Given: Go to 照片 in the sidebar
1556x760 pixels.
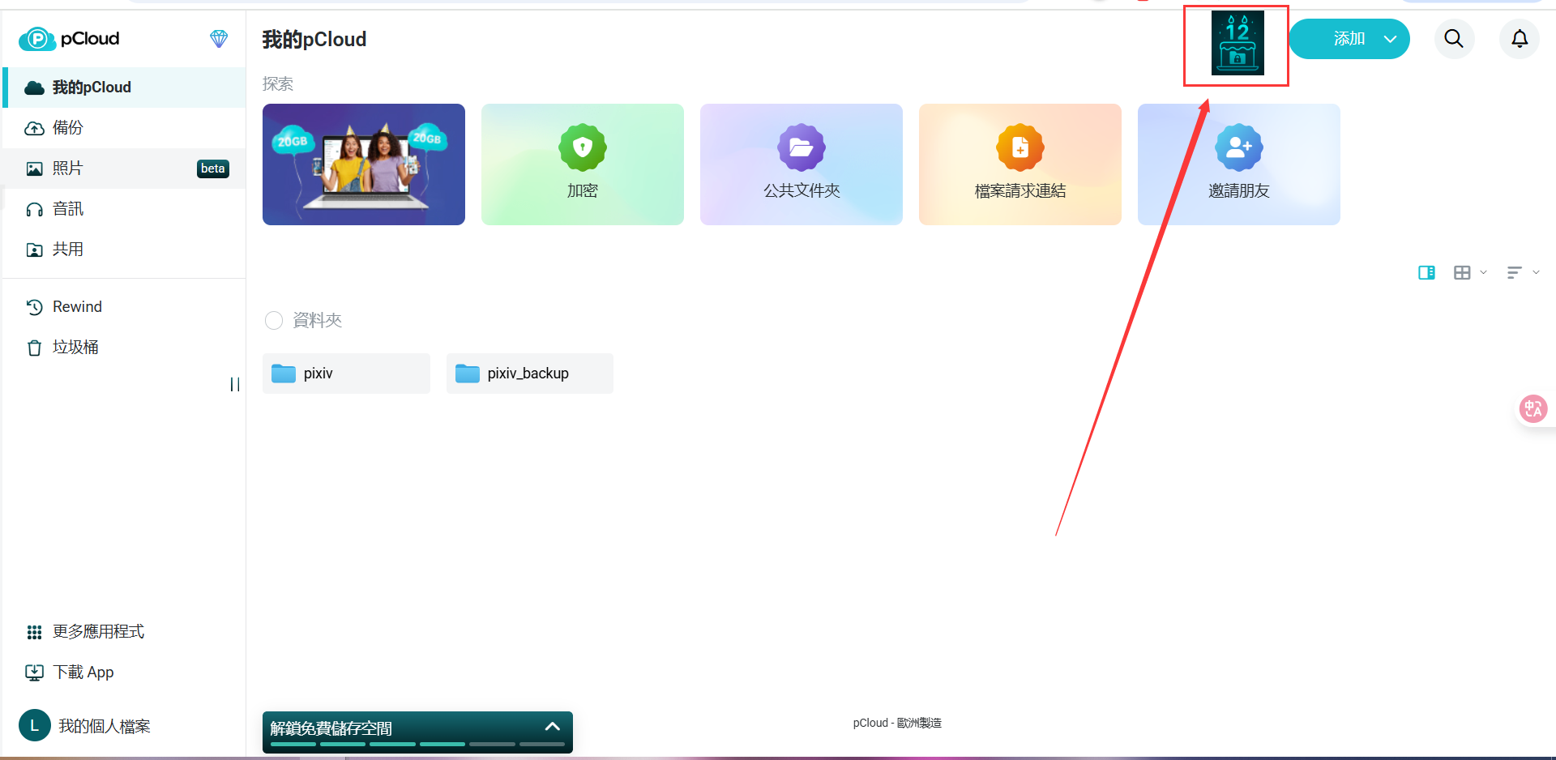Looking at the screenshot, I should click(x=68, y=169).
